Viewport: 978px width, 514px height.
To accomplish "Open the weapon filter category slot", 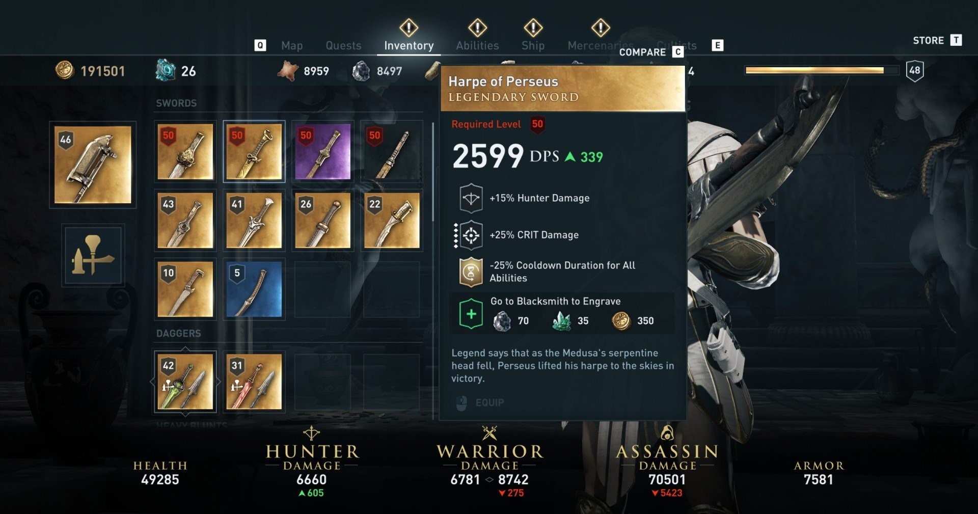I will [x=93, y=255].
